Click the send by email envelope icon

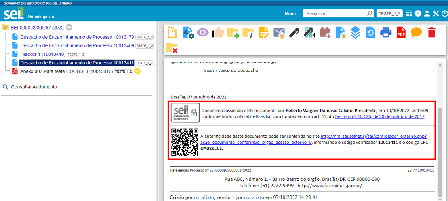pyautogui.click(x=279, y=32)
